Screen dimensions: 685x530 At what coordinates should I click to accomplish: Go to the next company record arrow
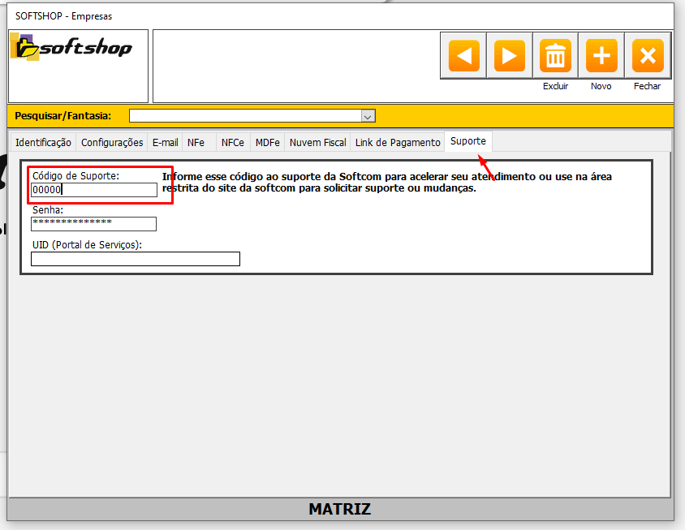(x=510, y=56)
